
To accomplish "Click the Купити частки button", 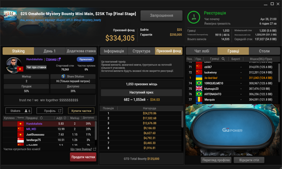I will point(81,111).
